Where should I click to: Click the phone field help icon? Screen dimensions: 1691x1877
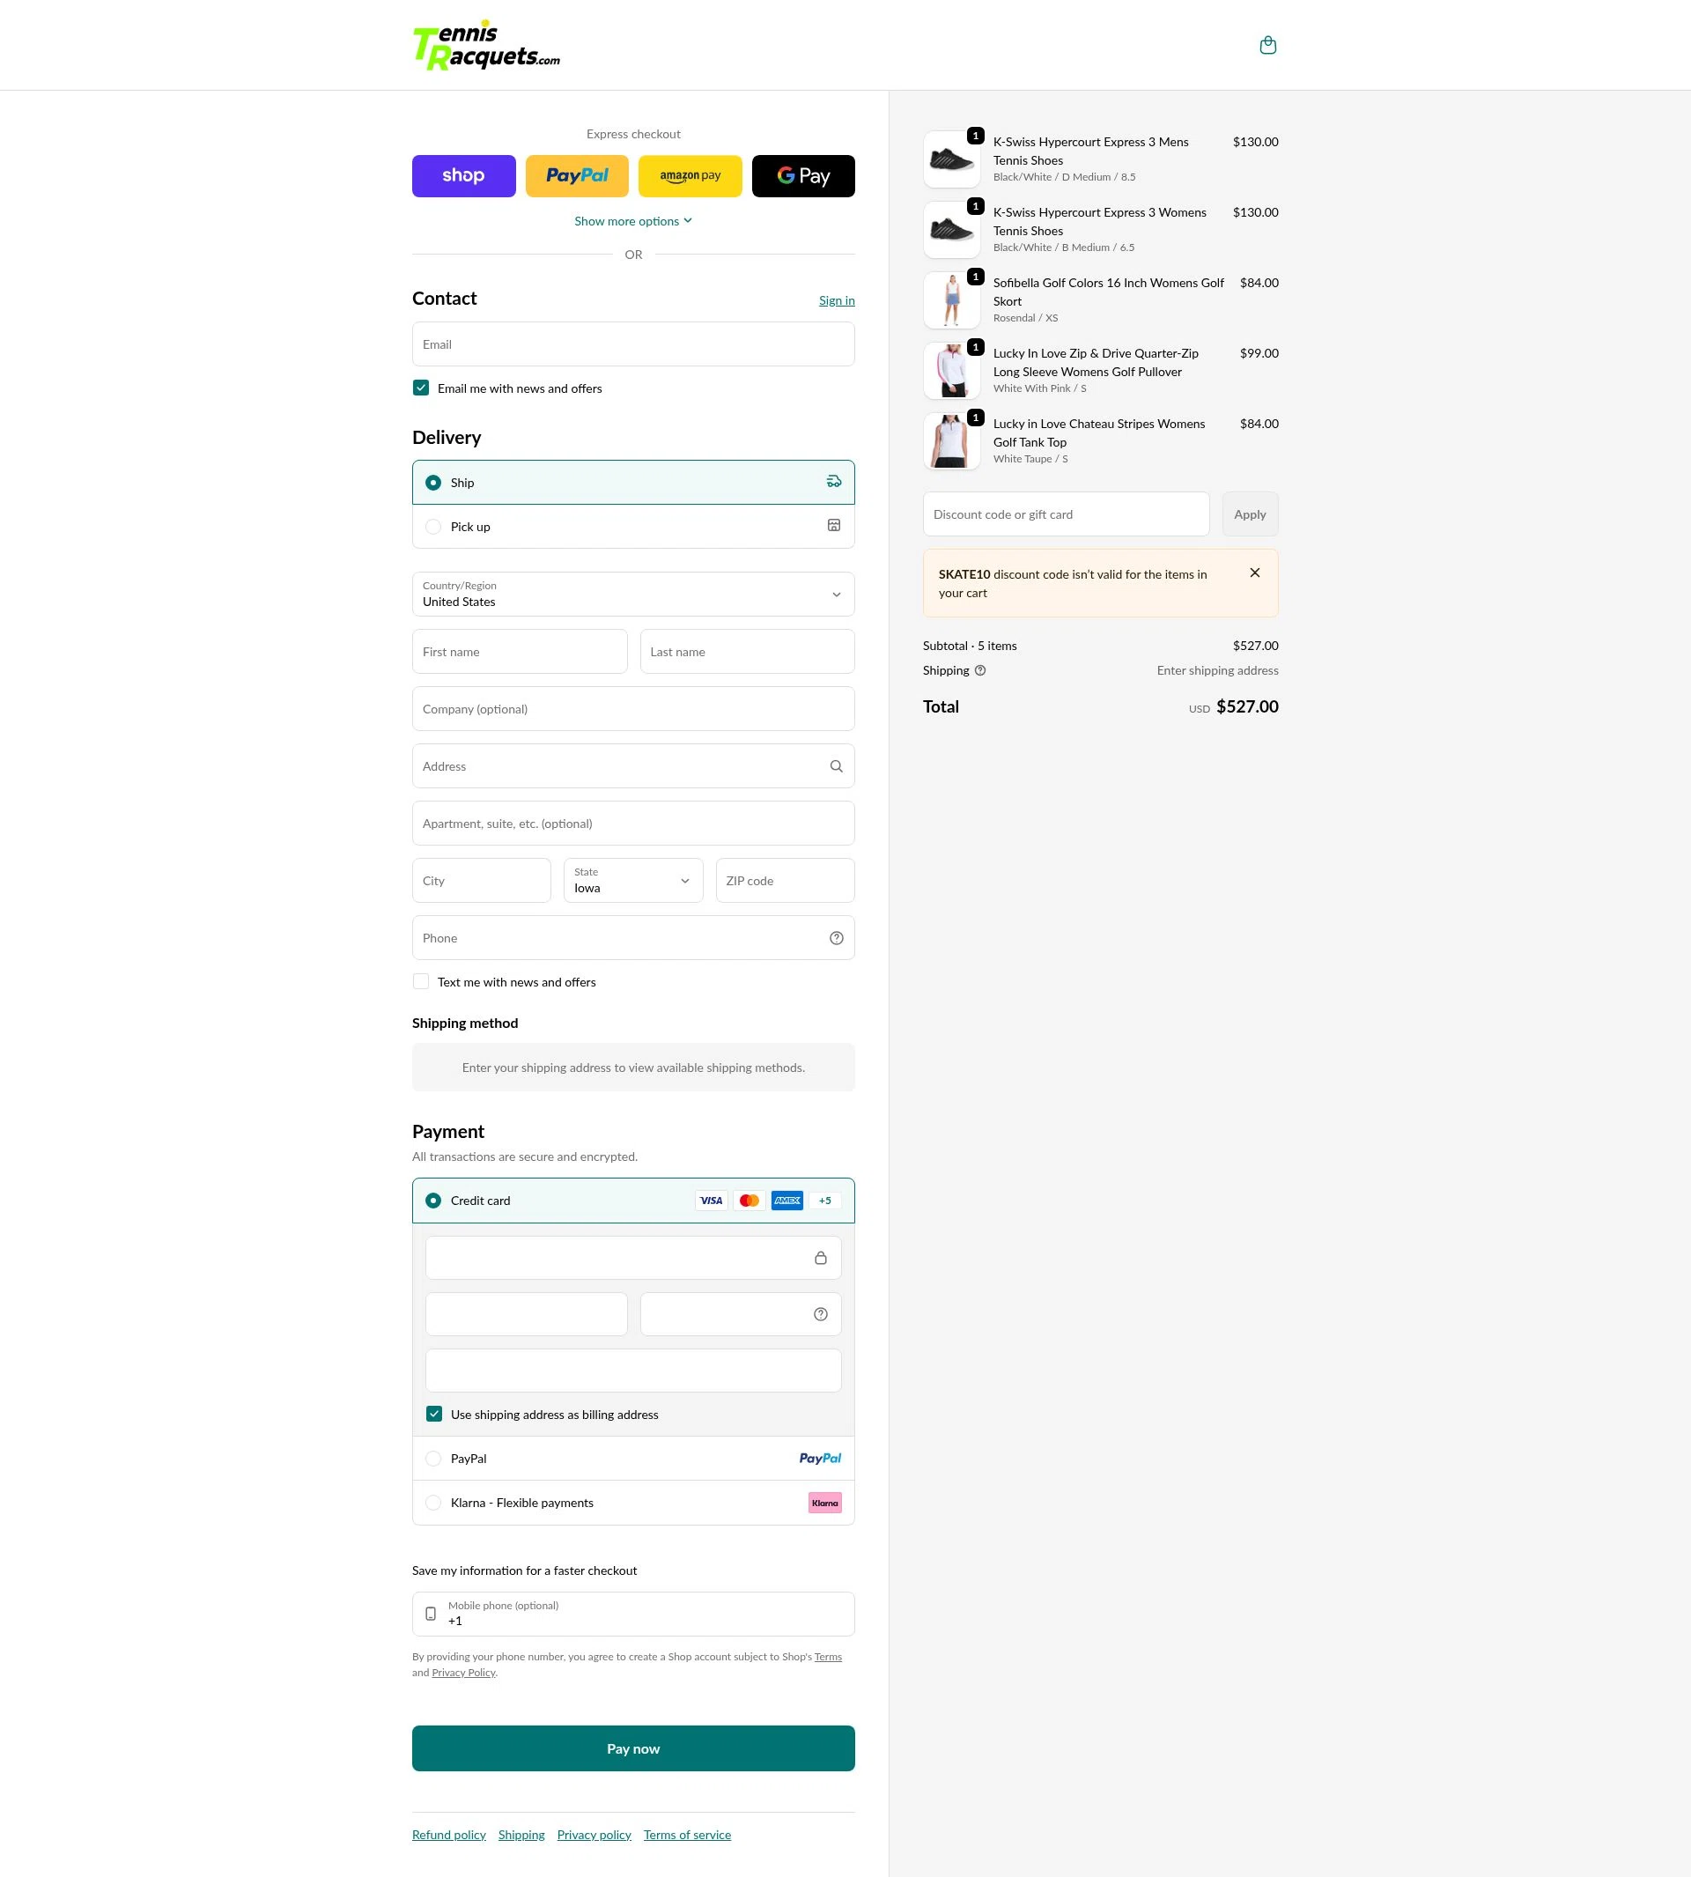pos(836,939)
